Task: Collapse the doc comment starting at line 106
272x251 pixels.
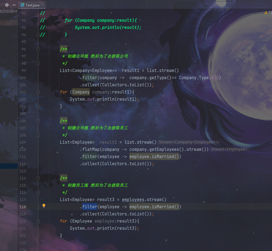Action: (x=38, y=121)
